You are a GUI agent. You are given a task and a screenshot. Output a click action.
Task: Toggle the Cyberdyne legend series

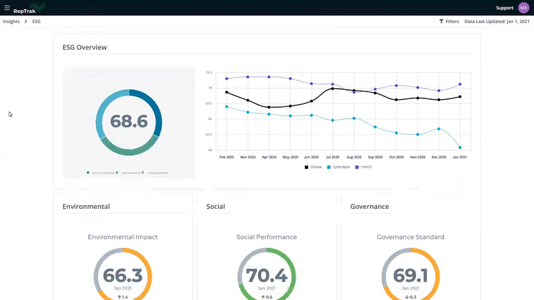[338, 167]
